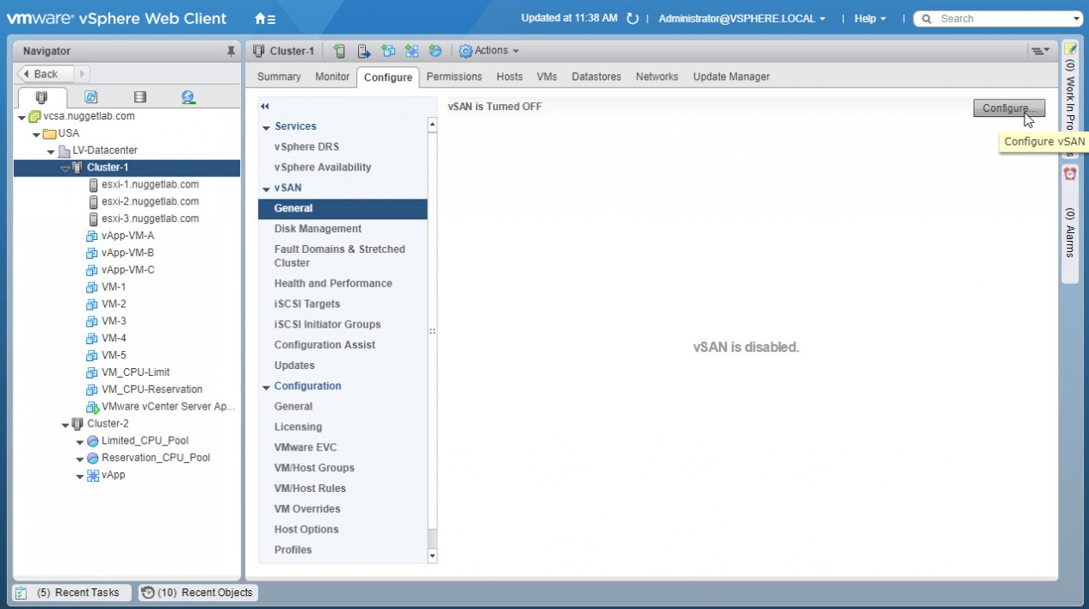Pin the Navigator panel with pushpin icon

231,52
